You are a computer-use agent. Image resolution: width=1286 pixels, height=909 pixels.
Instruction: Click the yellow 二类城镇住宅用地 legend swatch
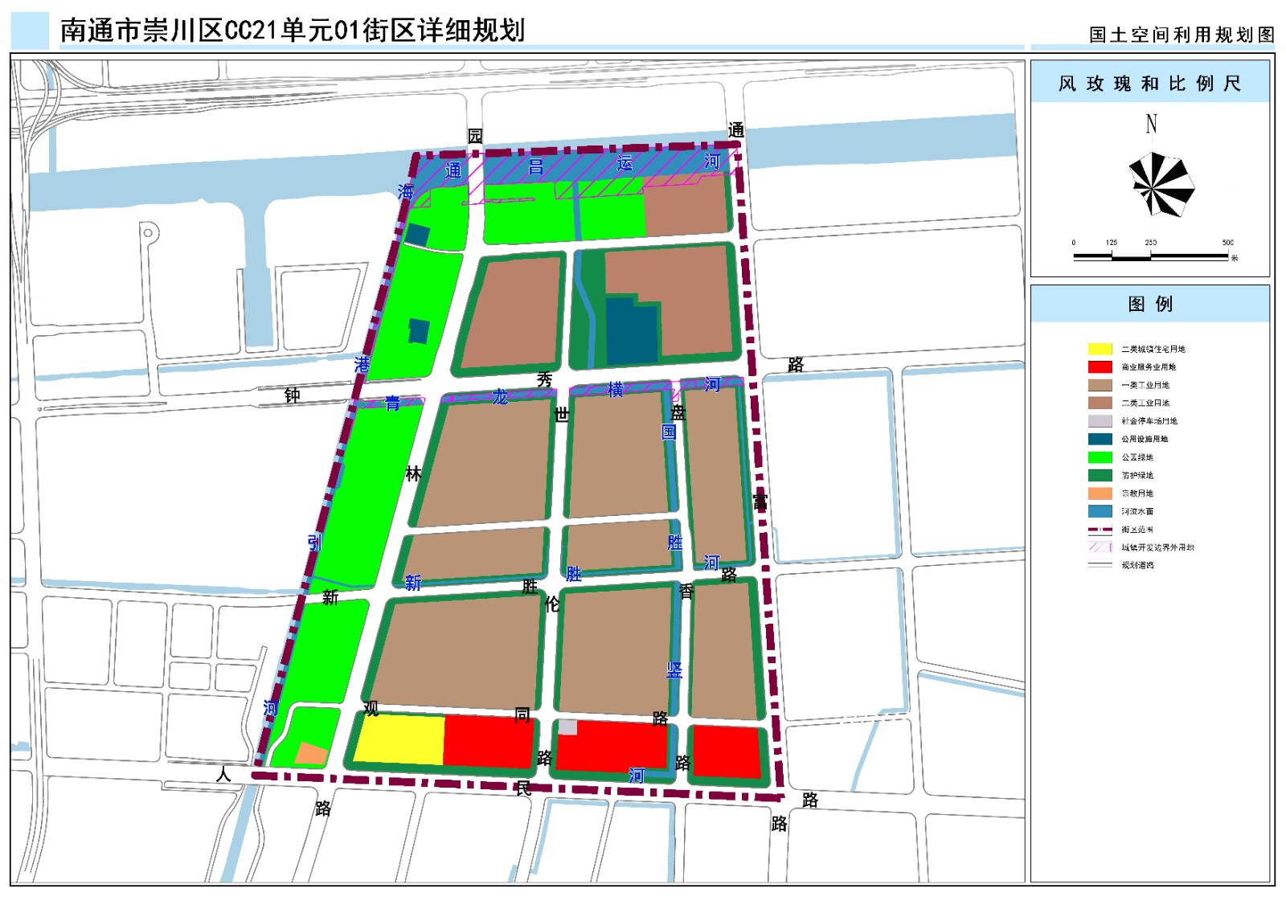[x=1100, y=349]
